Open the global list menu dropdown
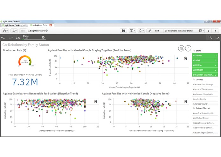The width and height of the screenshot is (221, 157). 14,31
